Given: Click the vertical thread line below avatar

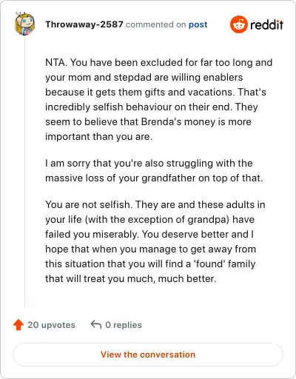Looking at the screenshot, I should tap(24, 172).
